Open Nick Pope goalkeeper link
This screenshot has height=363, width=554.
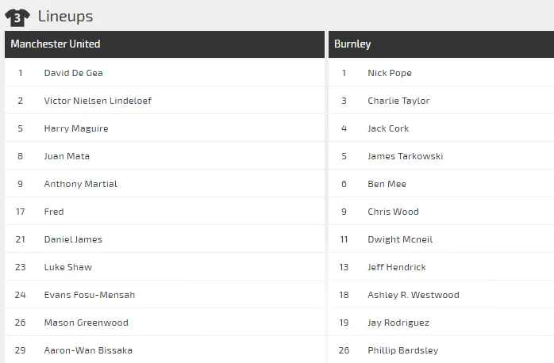[389, 73]
